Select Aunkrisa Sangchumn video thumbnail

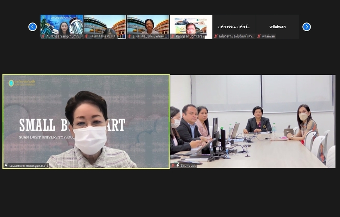[62, 27]
